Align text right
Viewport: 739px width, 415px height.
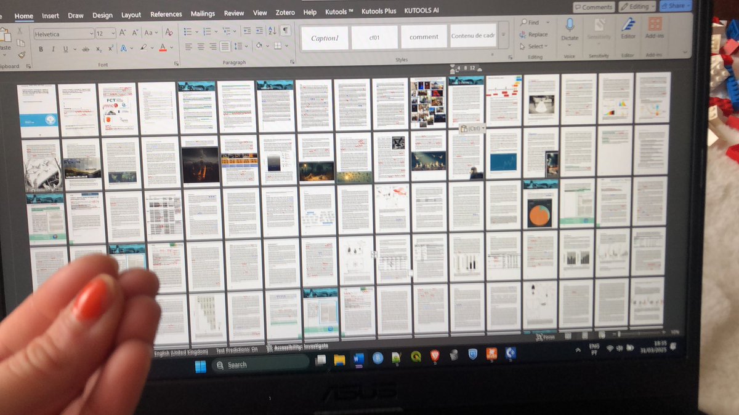[x=213, y=47]
